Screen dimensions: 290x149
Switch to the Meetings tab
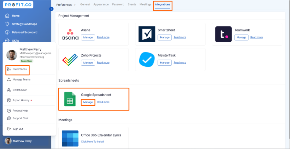[145, 4]
